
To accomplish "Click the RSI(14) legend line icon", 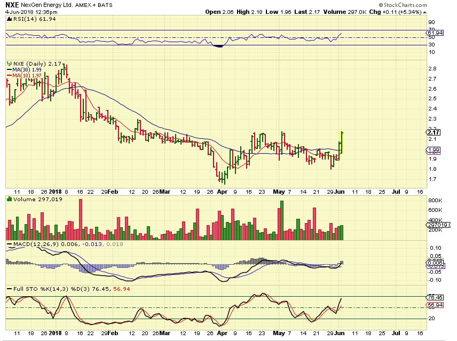I will [x=9, y=19].
